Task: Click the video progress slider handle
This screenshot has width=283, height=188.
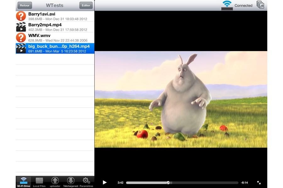Action: pos(168,183)
